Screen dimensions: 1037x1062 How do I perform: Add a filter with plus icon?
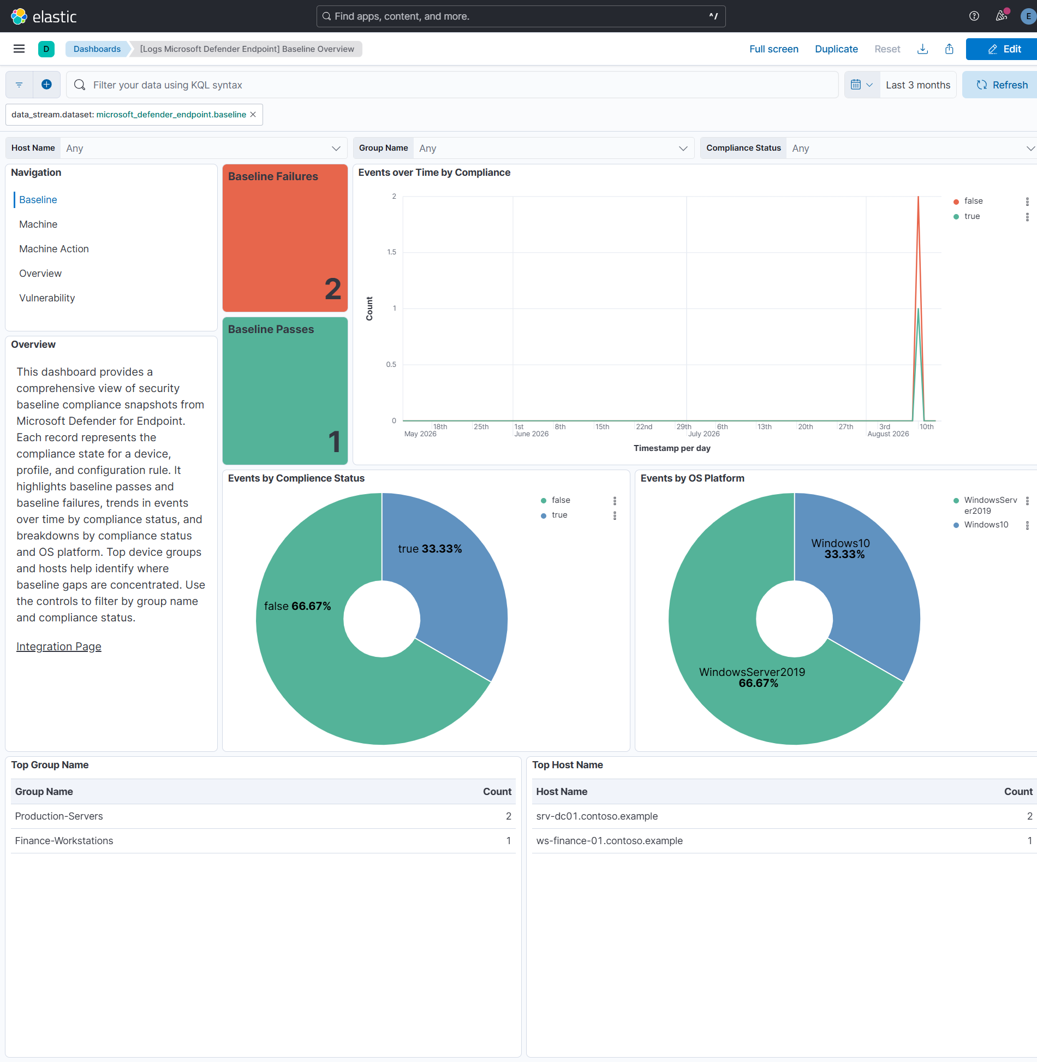47,85
